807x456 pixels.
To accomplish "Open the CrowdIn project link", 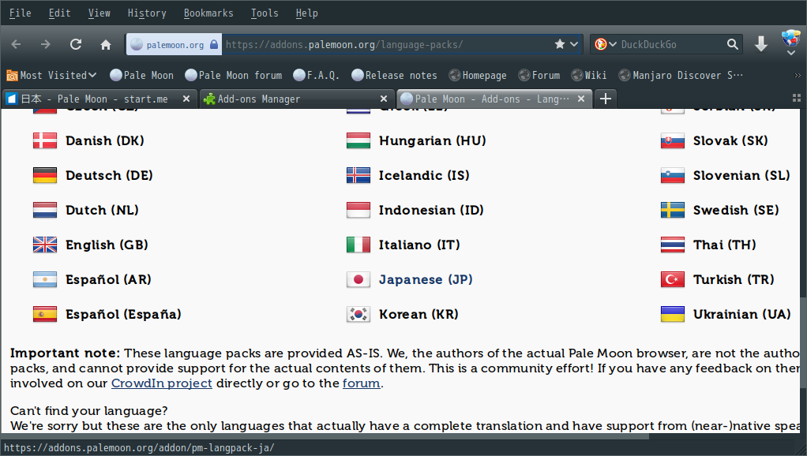I will point(162,383).
